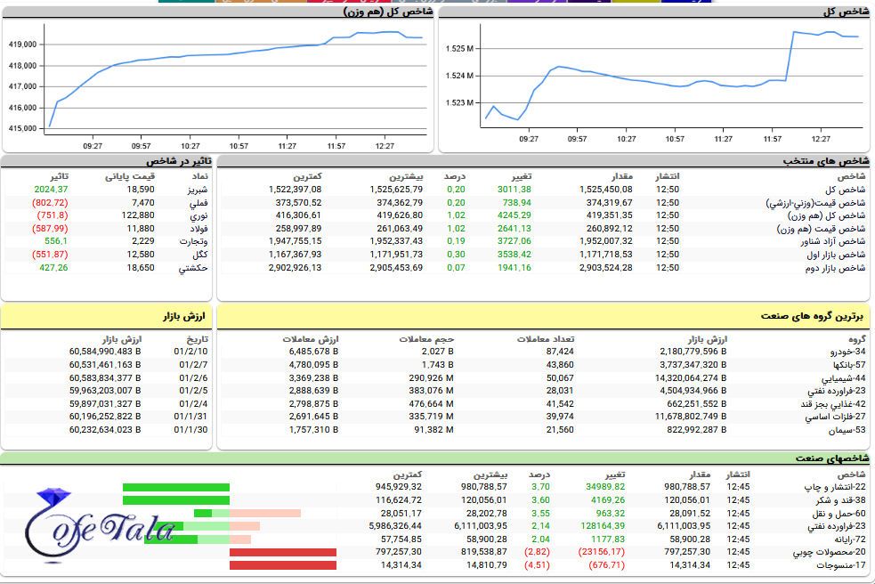Click the red bar for منسوجات
Screen dimensions: 875x584
pos(282,565)
